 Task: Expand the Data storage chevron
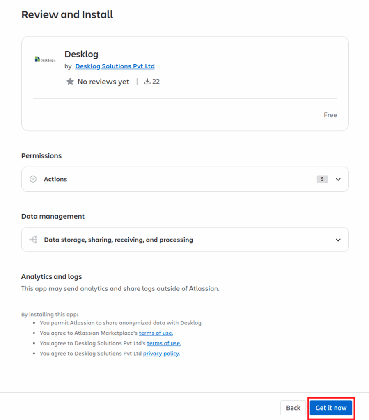(x=338, y=240)
